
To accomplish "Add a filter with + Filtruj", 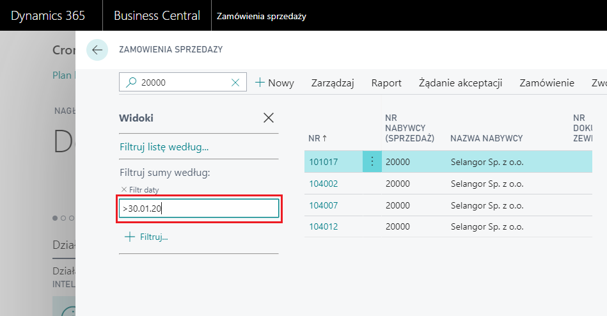I will [x=146, y=237].
